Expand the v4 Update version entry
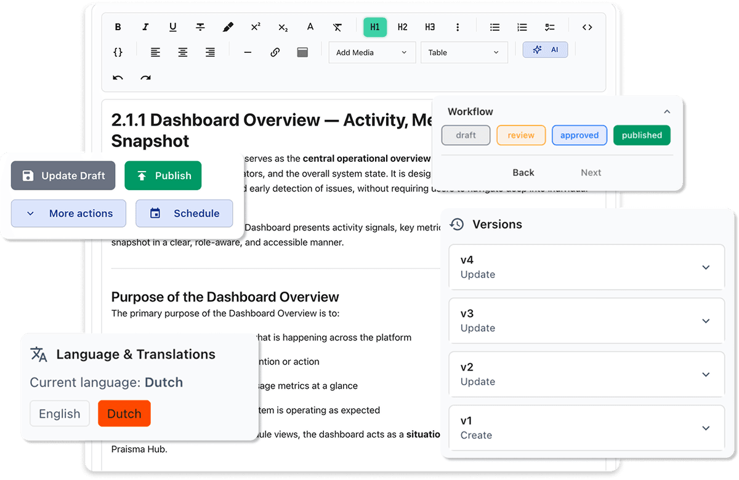The width and height of the screenshot is (739, 480). pos(706,267)
